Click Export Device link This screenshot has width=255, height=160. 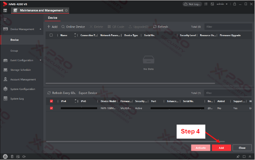click(88, 93)
